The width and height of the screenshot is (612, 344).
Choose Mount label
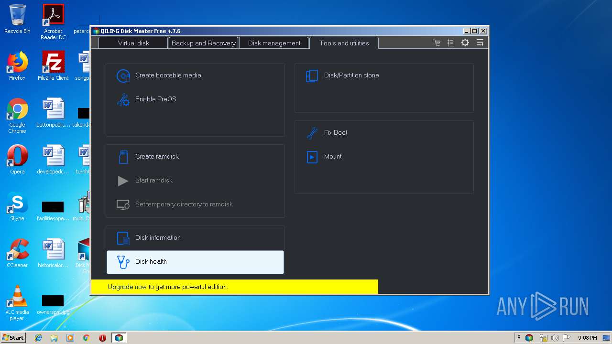pyautogui.click(x=333, y=157)
